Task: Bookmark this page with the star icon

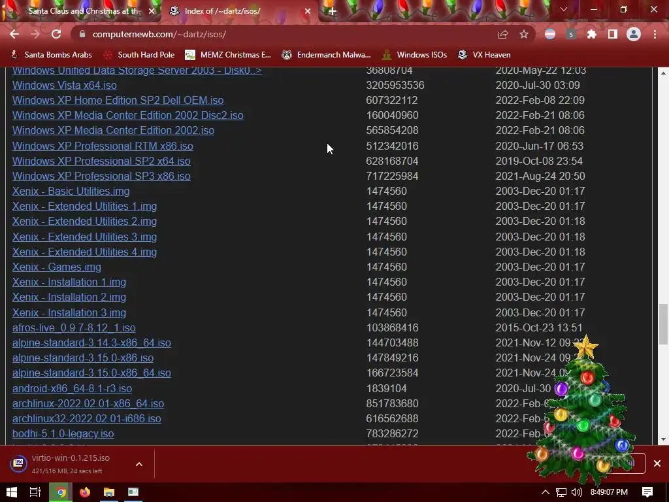Action: click(524, 34)
